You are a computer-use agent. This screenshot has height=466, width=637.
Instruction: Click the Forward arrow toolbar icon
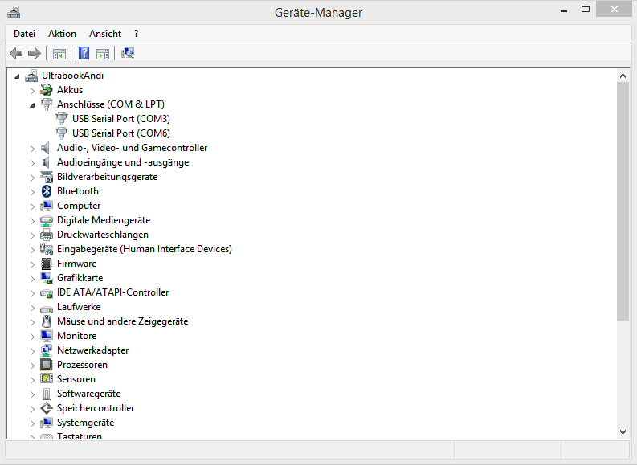point(34,54)
